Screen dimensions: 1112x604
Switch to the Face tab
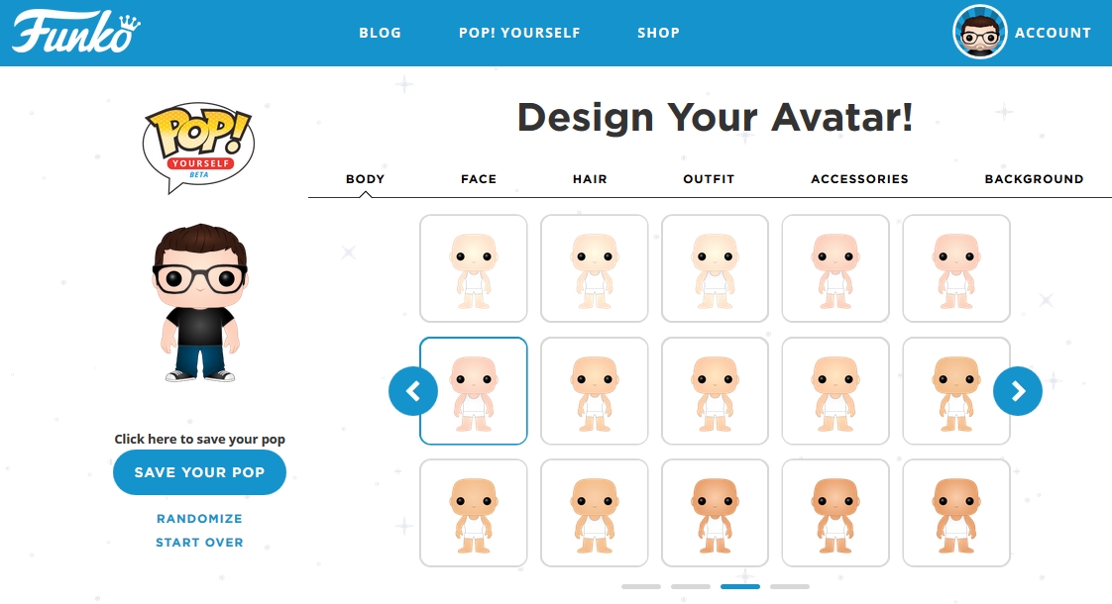[x=479, y=179]
